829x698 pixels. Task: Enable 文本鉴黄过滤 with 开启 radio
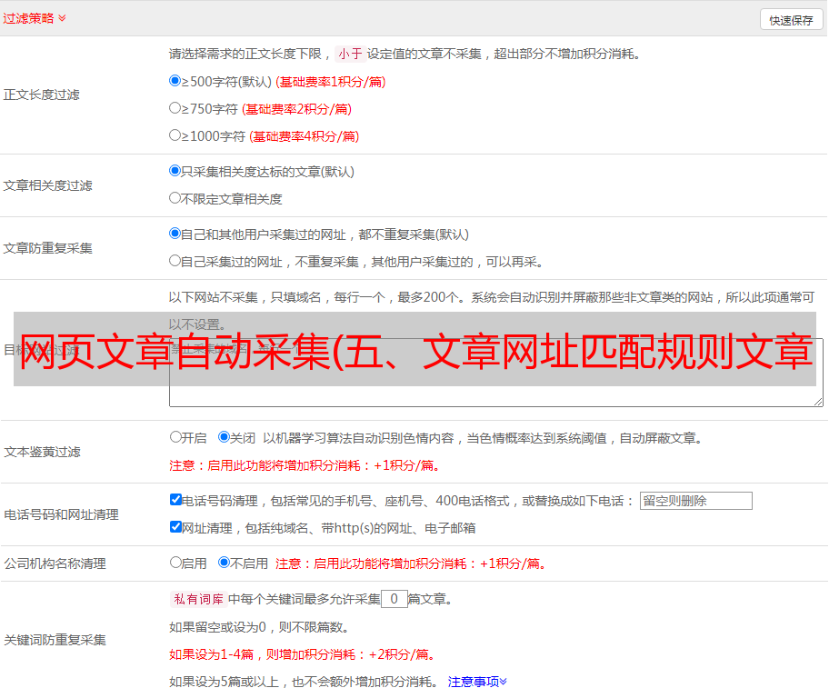(175, 437)
